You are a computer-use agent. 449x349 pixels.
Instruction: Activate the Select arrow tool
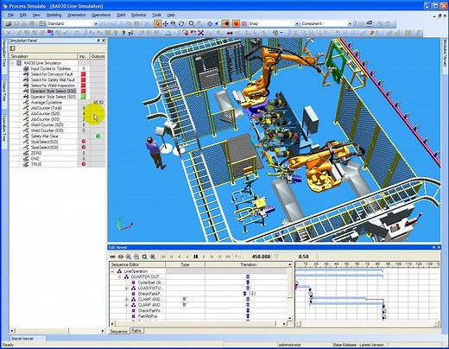(x=157, y=23)
